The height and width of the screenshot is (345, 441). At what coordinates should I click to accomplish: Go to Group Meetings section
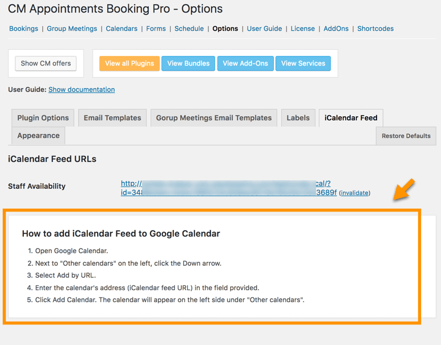[x=72, y=29]
